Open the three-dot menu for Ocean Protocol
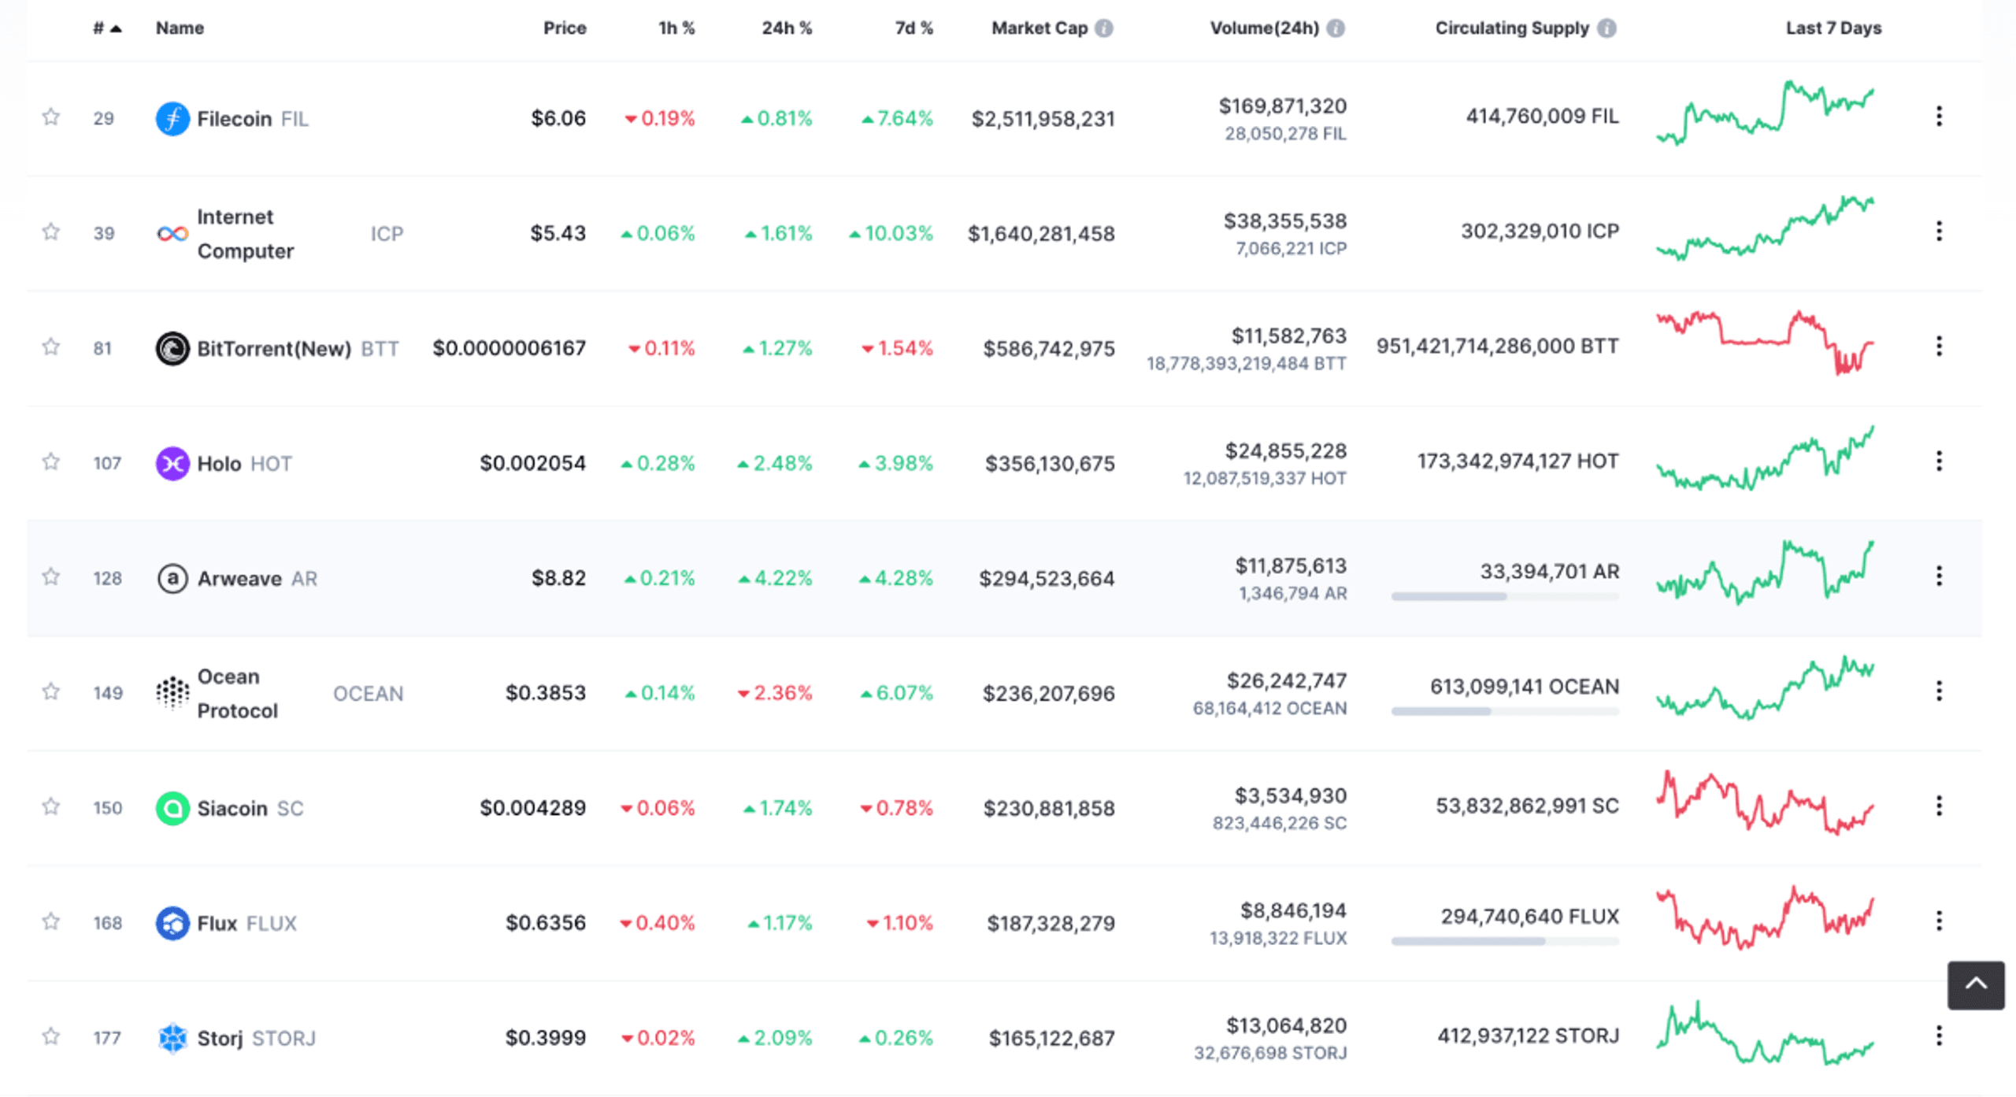2016x1097 pixels. pos(1939,691)
